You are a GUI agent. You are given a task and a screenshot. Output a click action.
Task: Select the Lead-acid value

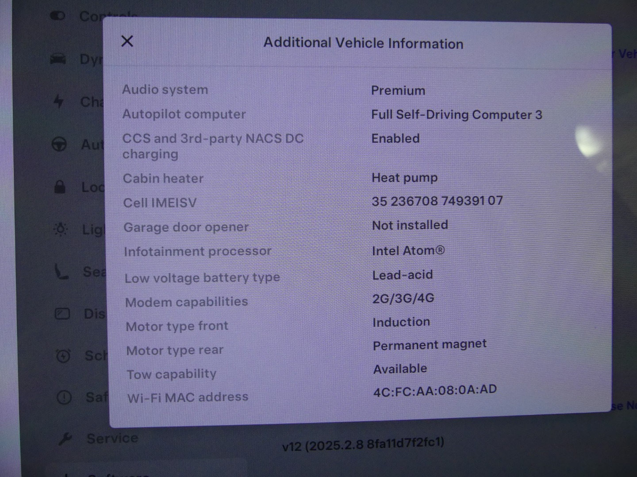402,275
